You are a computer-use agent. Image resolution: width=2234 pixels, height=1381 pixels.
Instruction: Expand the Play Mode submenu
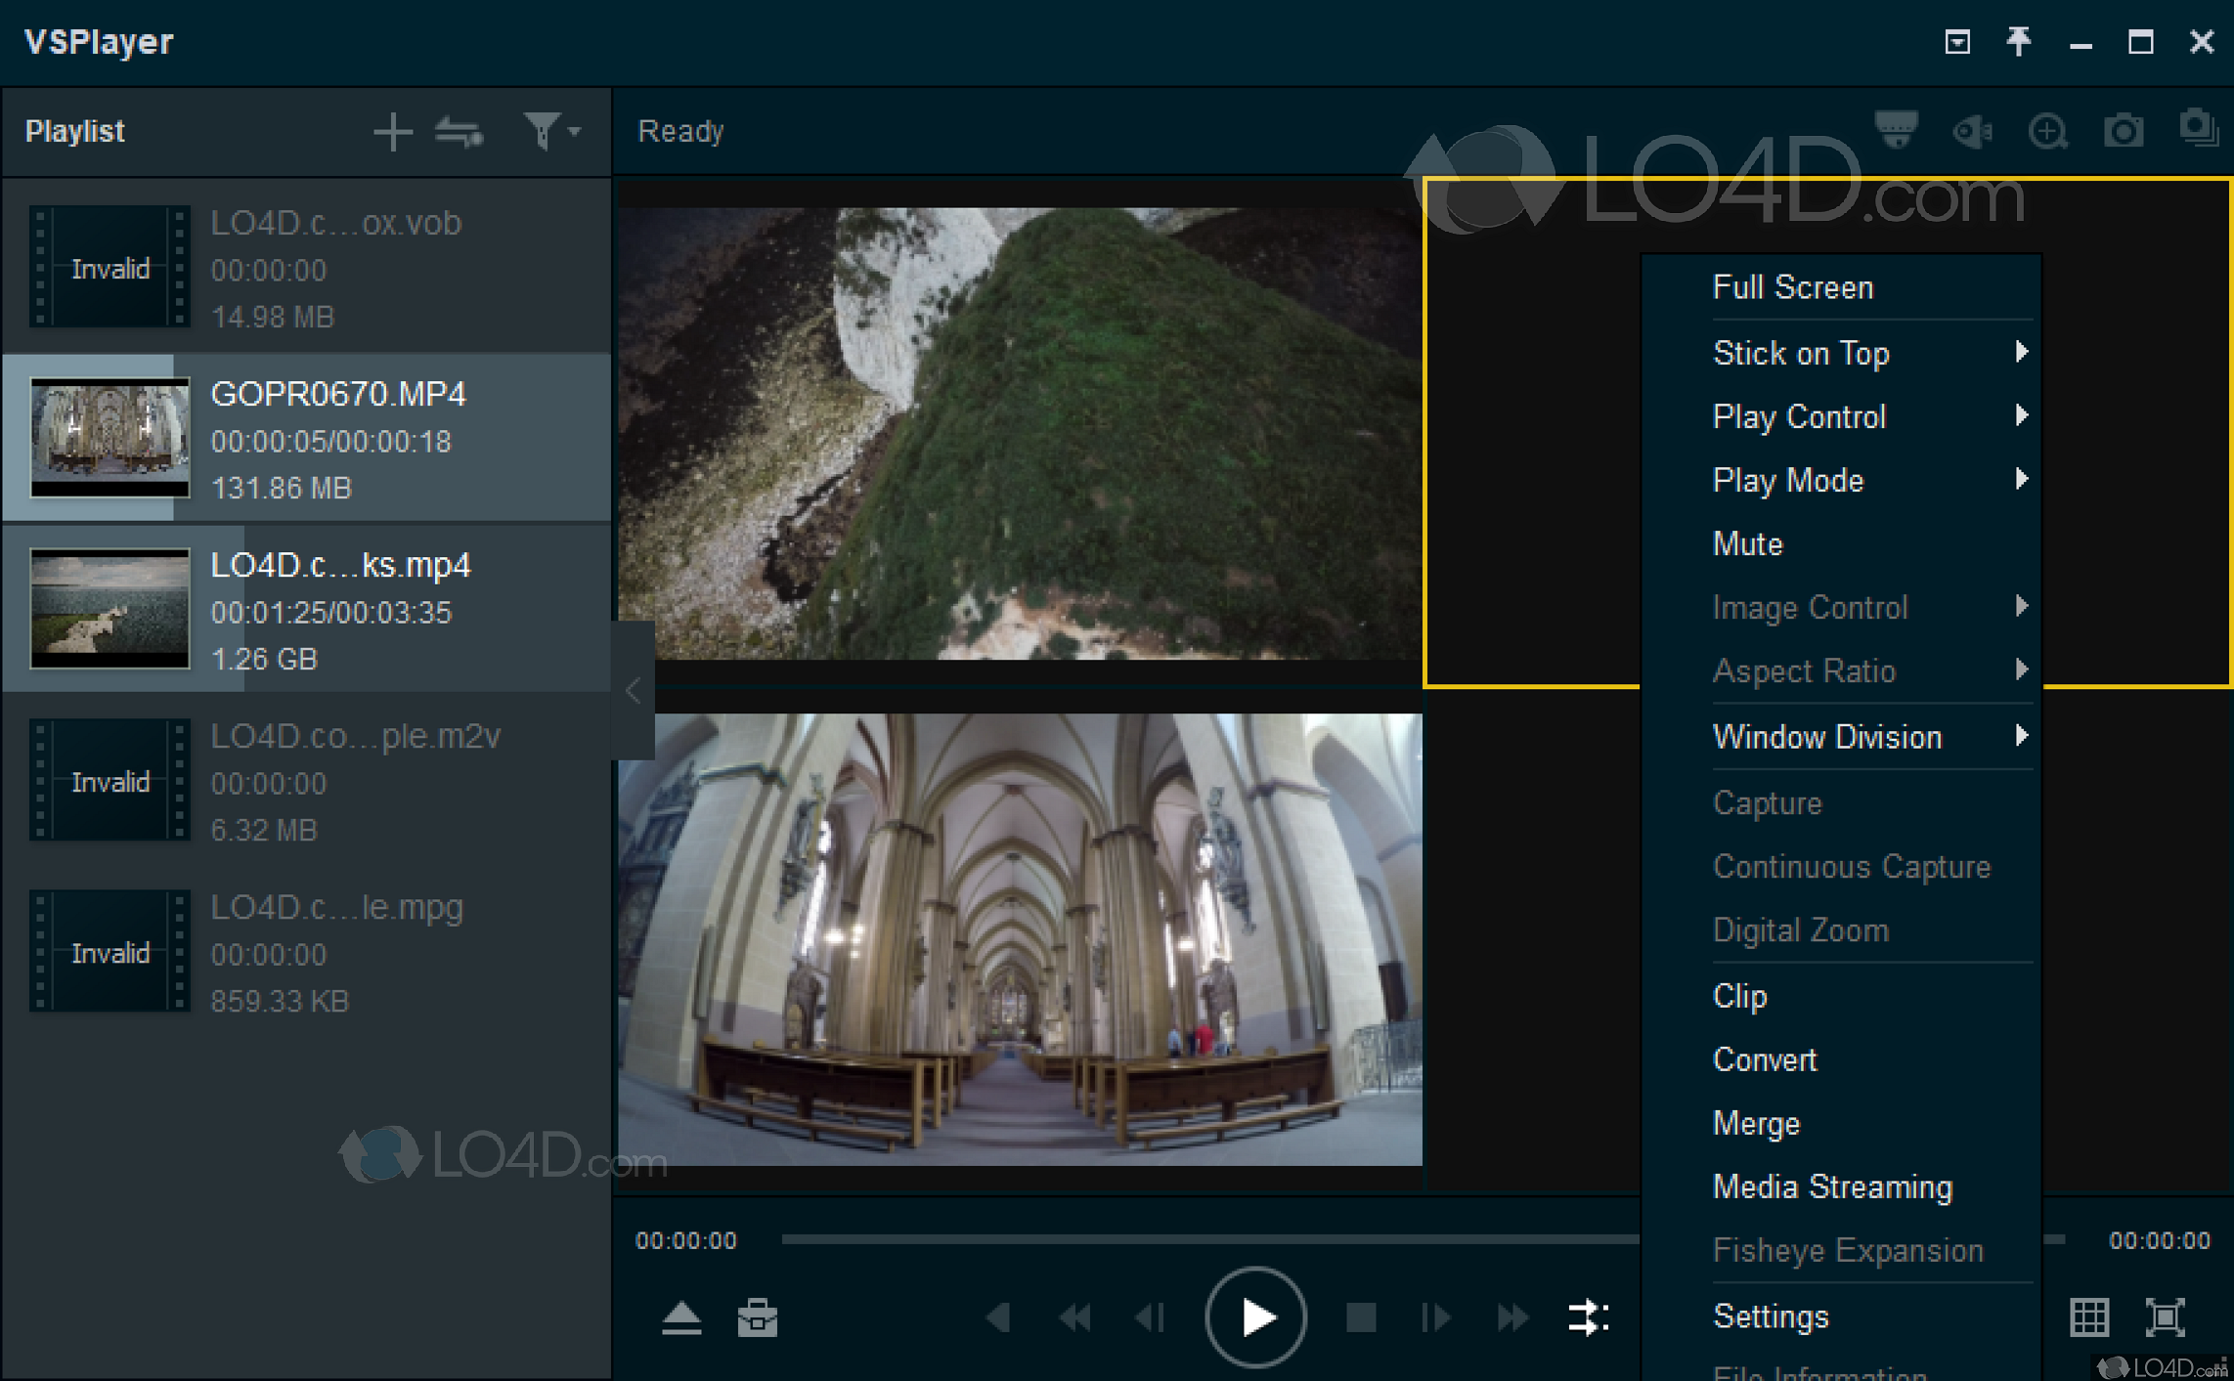[x=1787, y=480]
